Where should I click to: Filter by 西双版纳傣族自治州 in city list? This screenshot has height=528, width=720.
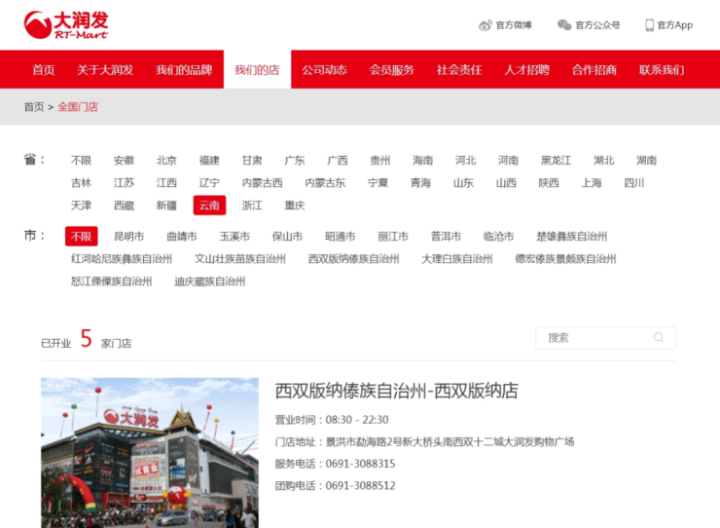[353, 259]
